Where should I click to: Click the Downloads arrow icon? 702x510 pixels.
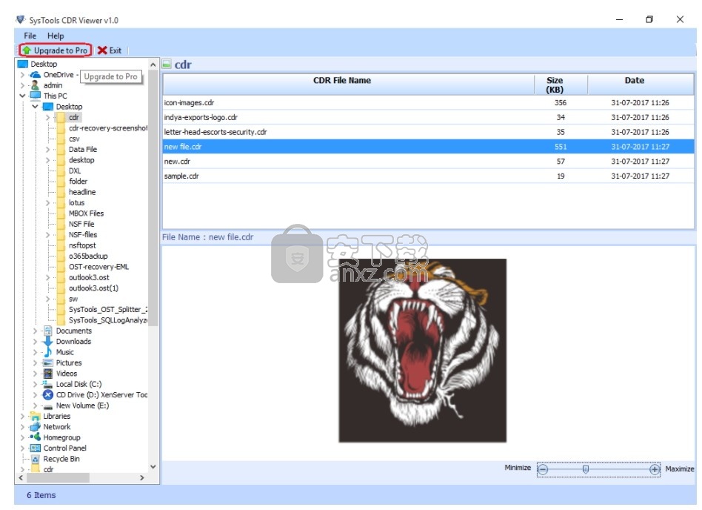48,342
